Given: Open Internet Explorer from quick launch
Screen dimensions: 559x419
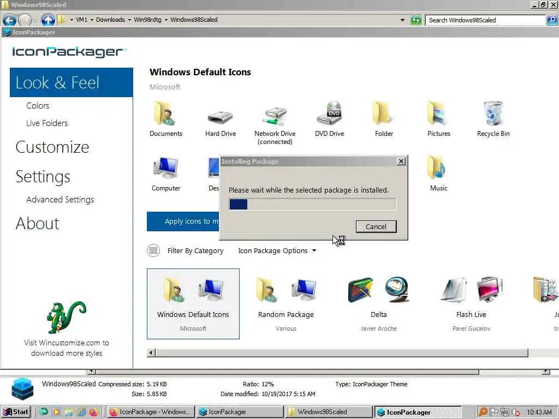Looking at the screenshot, I should coord(82,412).
